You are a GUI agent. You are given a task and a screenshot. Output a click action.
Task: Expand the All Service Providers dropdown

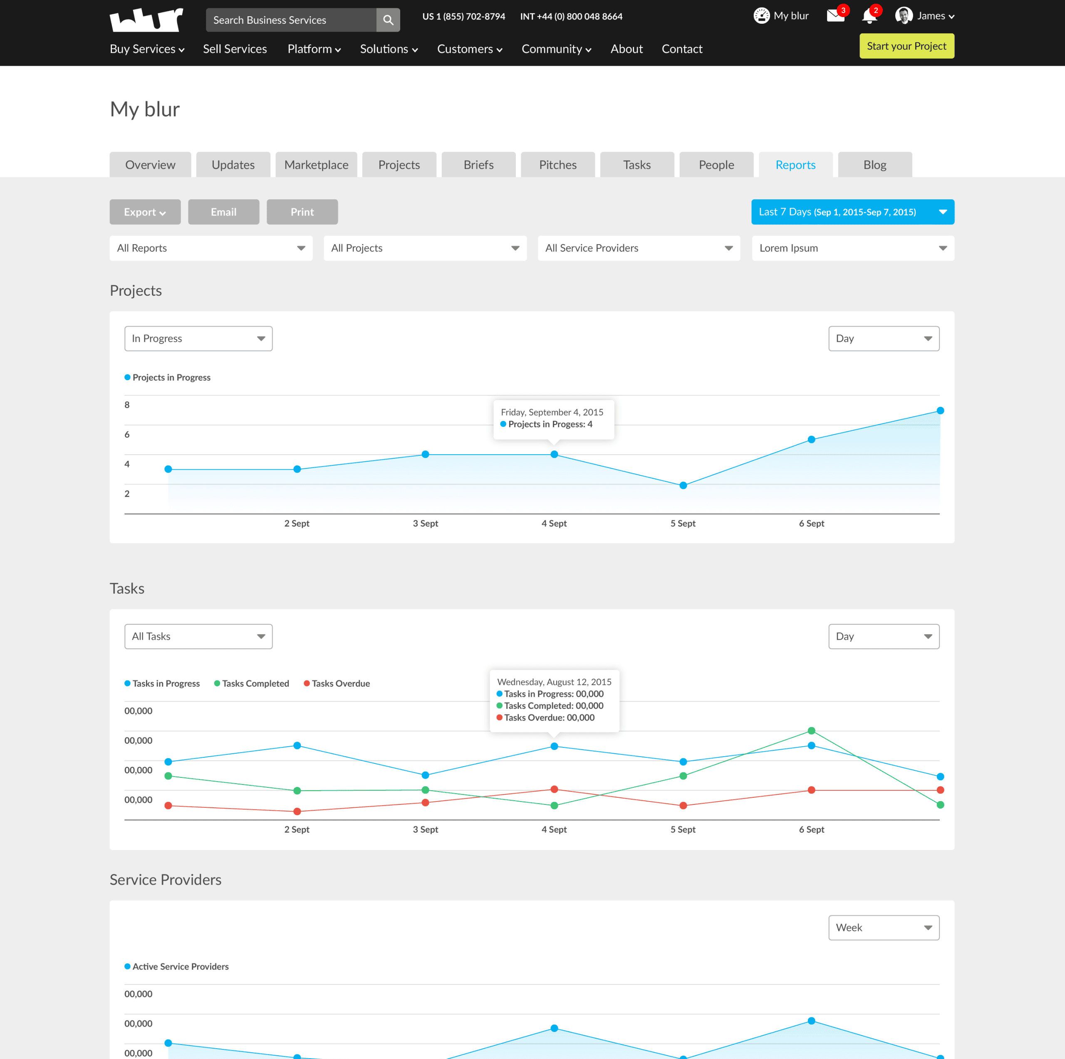coord(639,249)
